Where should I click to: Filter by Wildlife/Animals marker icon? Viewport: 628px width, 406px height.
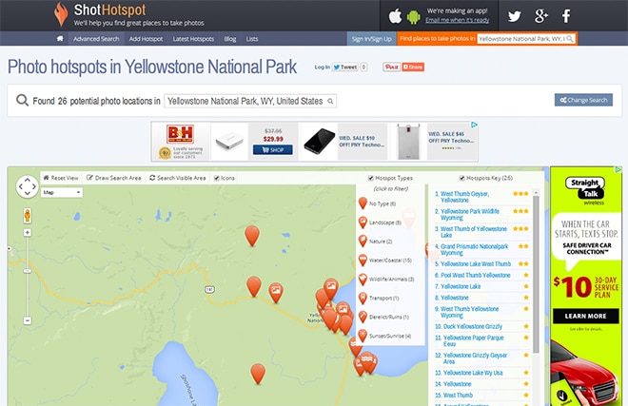click(x=363, y=280)
